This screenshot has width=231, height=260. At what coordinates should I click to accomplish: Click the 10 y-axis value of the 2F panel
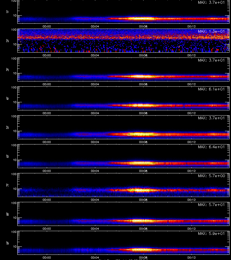click(15, 44)
